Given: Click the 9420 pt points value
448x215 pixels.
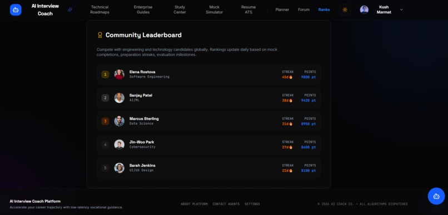Looking at the screenshot, I should click(x=308, y=100).
